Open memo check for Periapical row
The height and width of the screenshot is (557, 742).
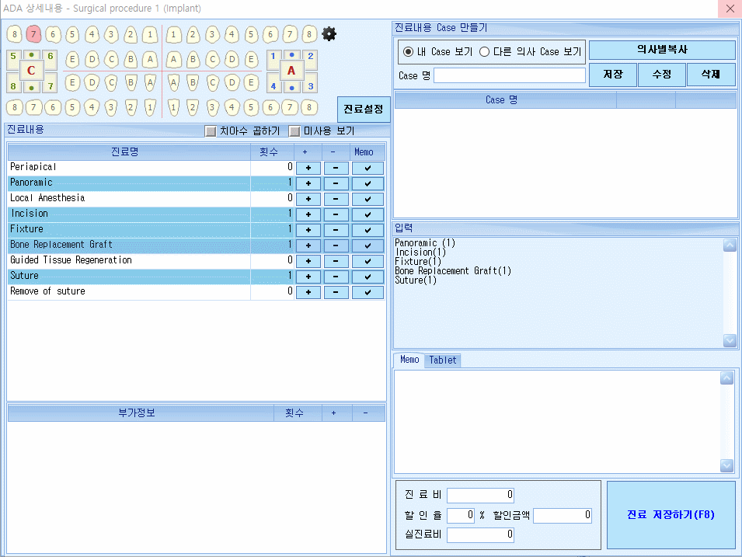click(x=368, y=168)
